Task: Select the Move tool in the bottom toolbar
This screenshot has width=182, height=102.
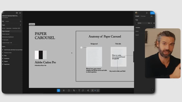Action: click(x=59, y=90)
